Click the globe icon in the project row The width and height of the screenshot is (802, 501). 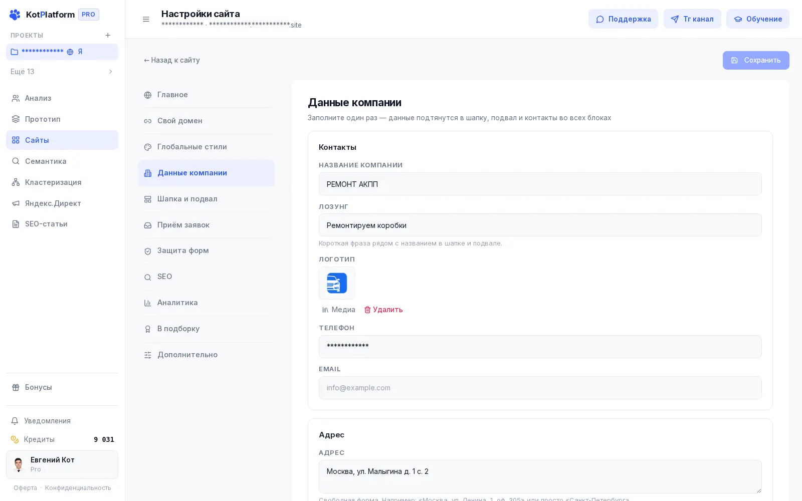pos(70,52)
